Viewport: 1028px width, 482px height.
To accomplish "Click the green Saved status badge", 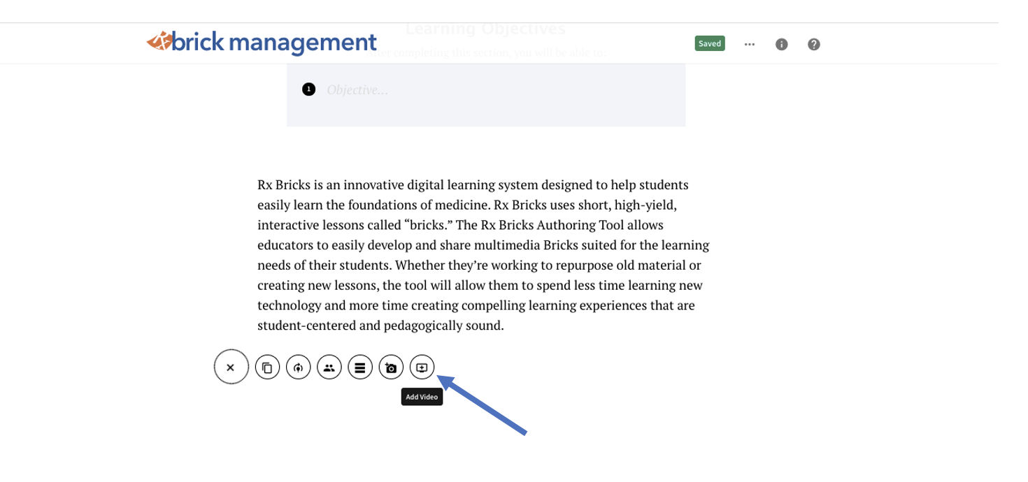I will [x=710, y=43].
